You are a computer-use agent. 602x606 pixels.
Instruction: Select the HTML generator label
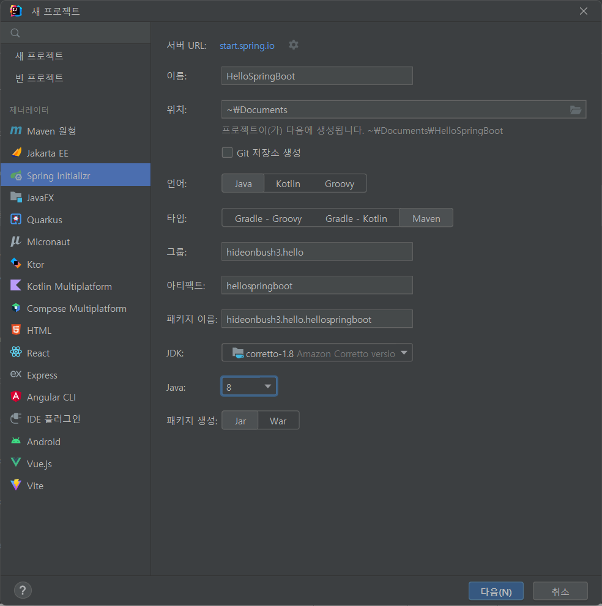pyautogui.click(x=39, y=331)
